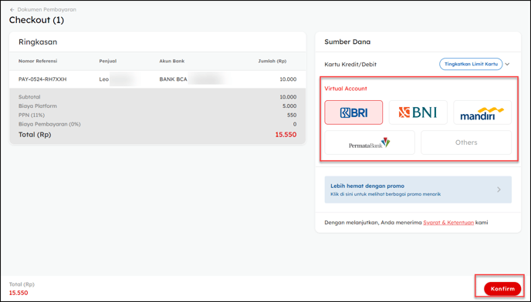Open the Syarat & Ketentuan link
This screenshot has width=531, height=302.
pyautogui.click(x=448, y=223)
